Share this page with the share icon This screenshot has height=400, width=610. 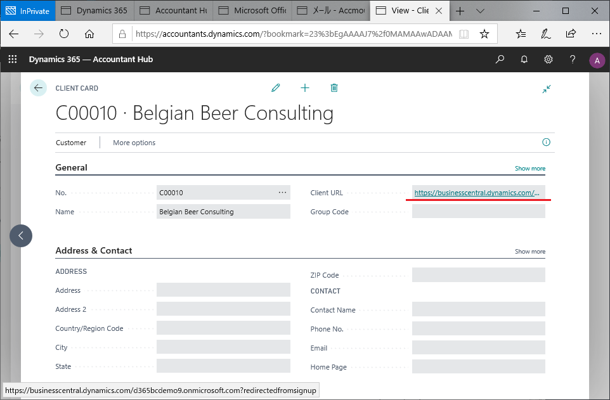(571, 34)
